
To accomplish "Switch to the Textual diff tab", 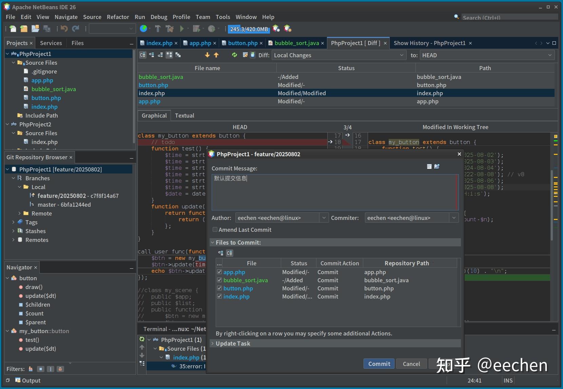I will pos(185,116).
